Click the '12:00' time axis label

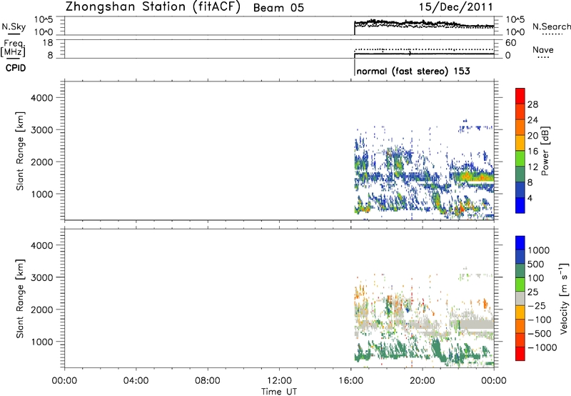click(279, 381)
